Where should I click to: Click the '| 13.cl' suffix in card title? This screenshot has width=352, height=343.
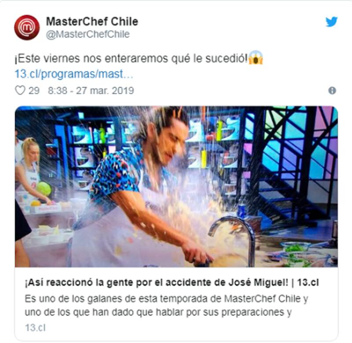(305, 283)
